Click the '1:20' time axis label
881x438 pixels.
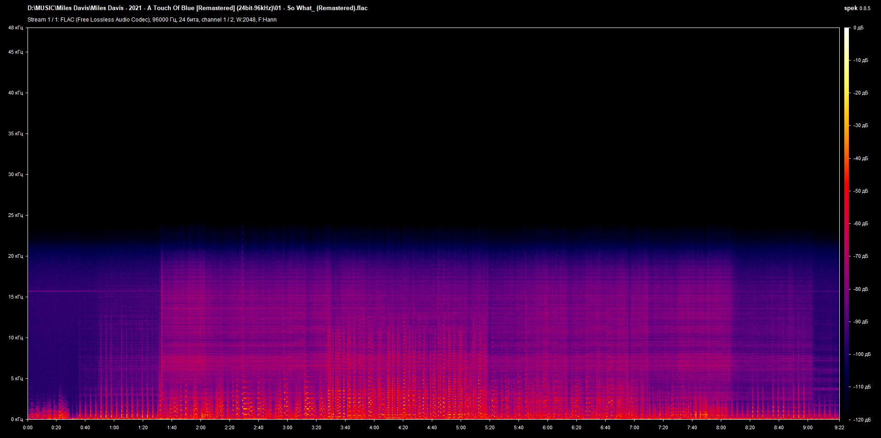[143, 428]
